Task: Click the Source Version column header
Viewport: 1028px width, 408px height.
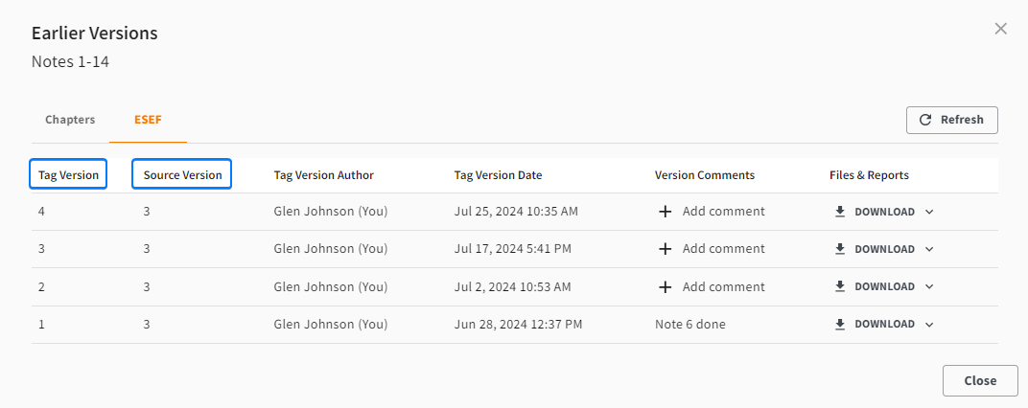Action: click(x=182, y=175)
